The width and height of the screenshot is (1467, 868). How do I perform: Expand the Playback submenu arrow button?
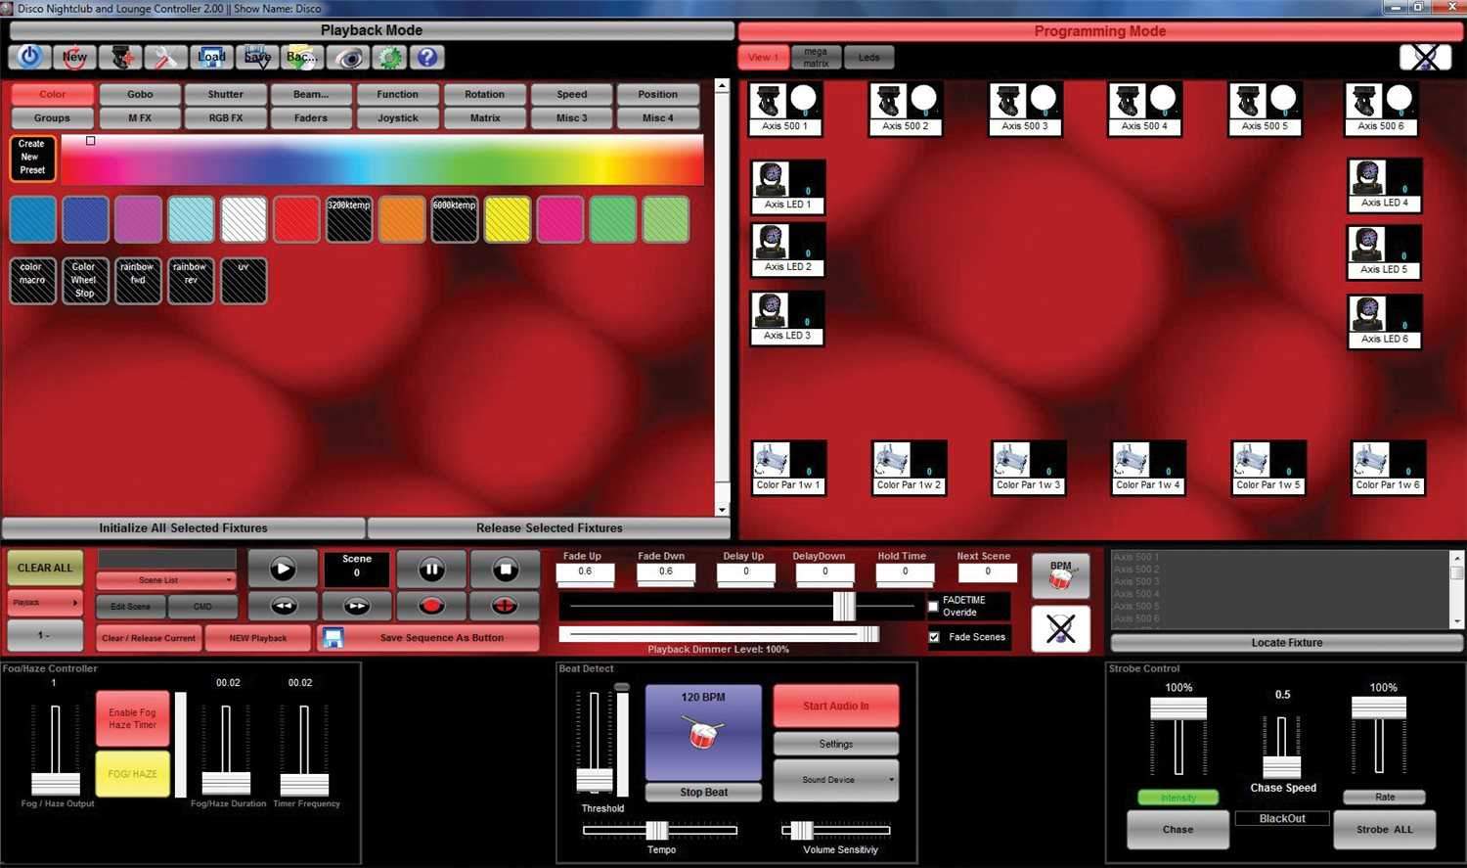(45, 603)
